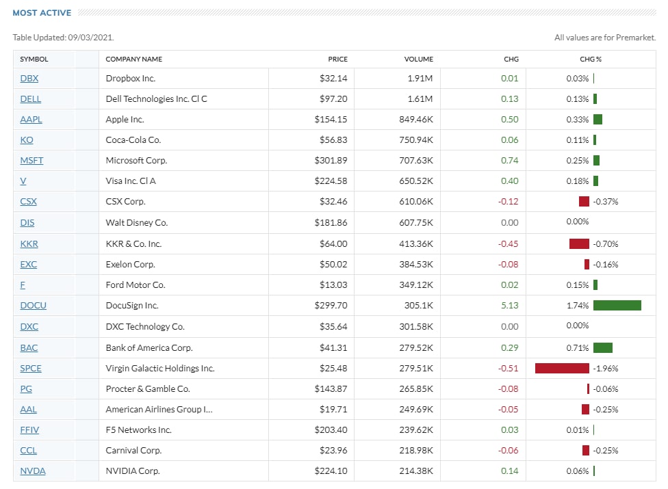Click the Coca-Cola Co. company name
Image resolution: width=668 pixels, height=489 pixels.
click(133, 140)
